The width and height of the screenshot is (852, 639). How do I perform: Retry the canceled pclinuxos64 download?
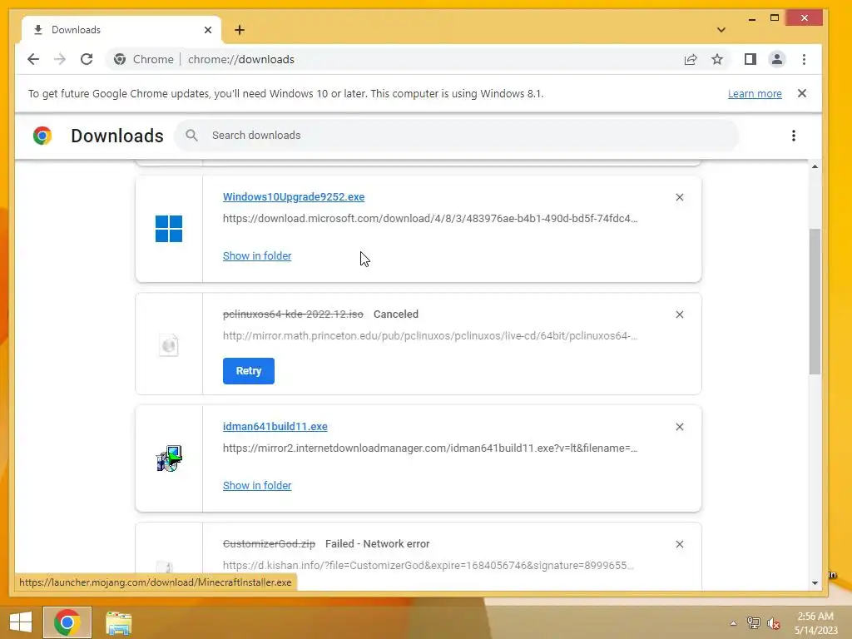point(248,371)
